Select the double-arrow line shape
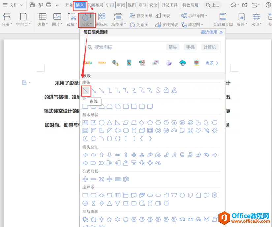This screenshot has width=272, height=227. point(102,90)
